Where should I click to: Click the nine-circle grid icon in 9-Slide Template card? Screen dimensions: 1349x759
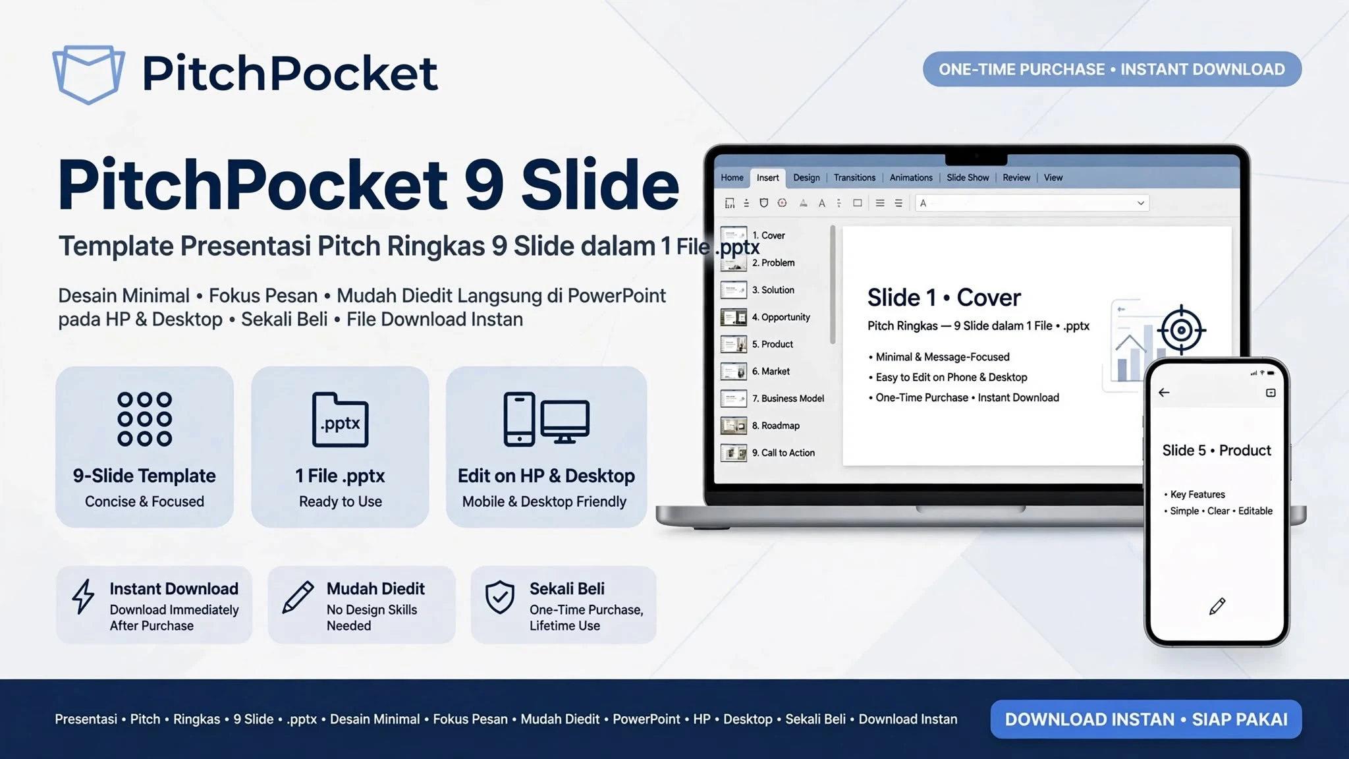[x=144, y=419]
